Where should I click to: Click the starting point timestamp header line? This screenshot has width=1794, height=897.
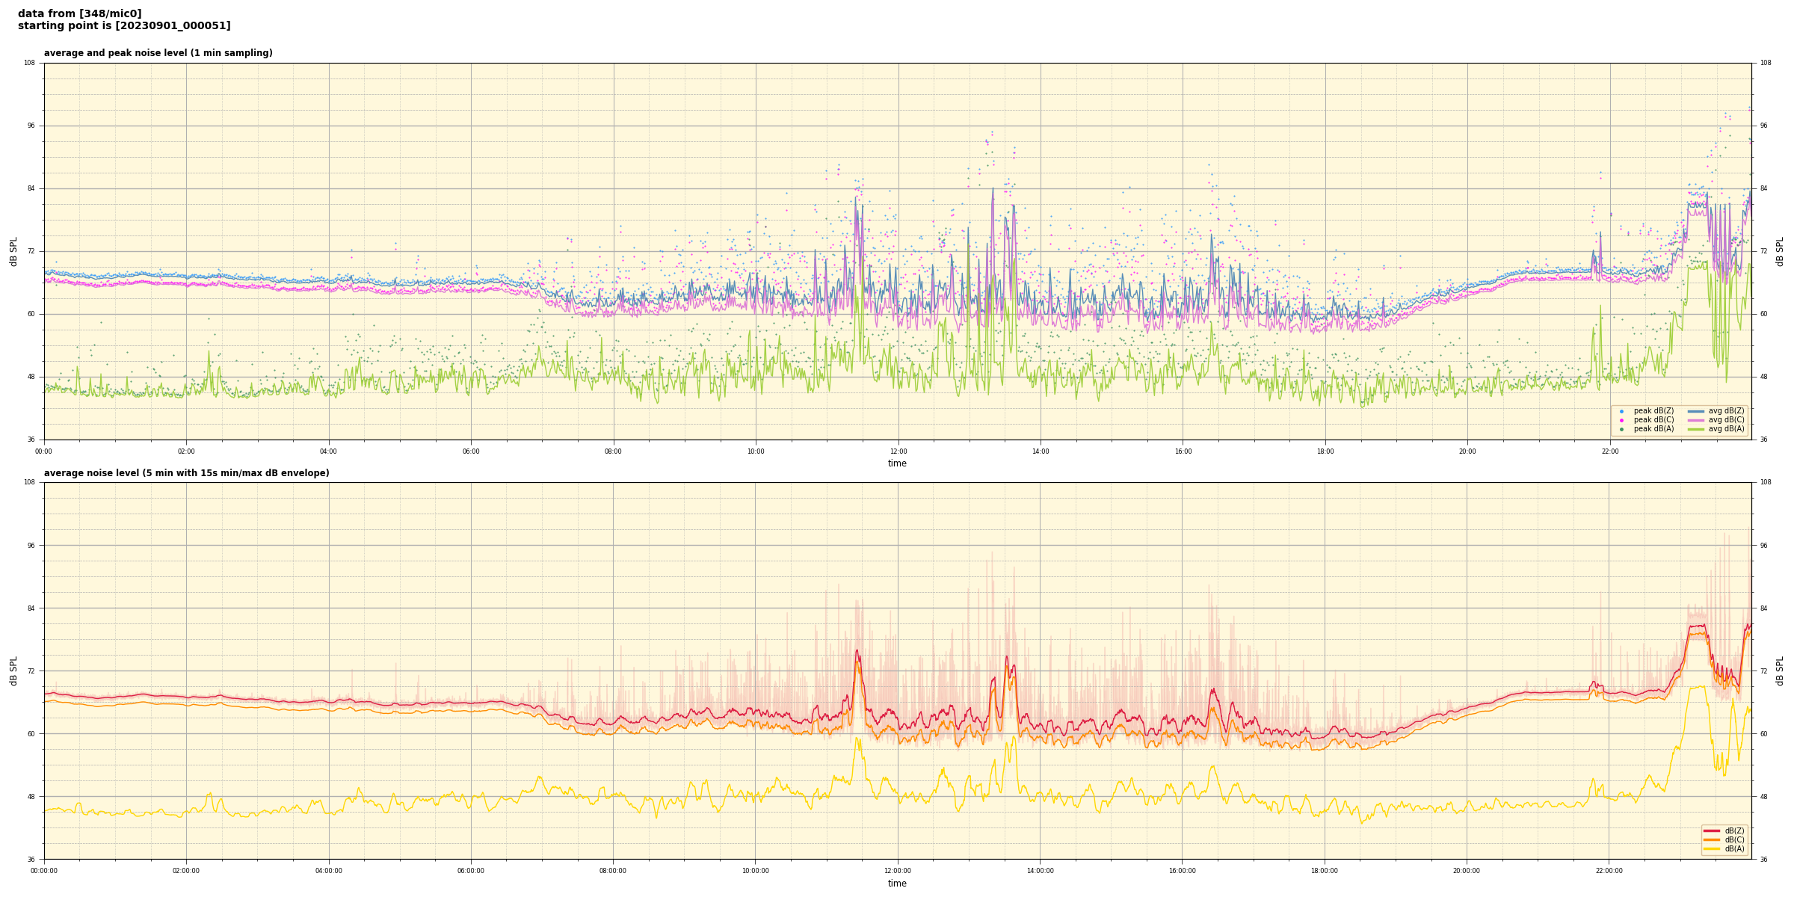pyautogui.click(x=124, y=26)
